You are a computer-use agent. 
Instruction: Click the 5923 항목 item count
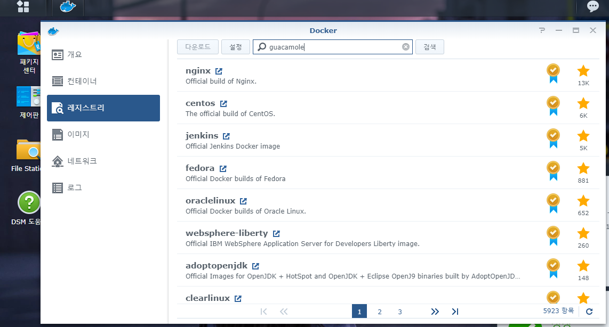[558, 311]
